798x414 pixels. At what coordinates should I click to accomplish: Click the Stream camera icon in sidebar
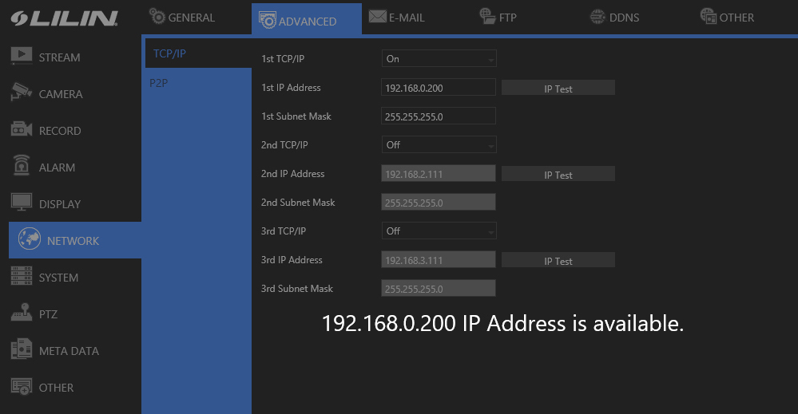[22, 57]
